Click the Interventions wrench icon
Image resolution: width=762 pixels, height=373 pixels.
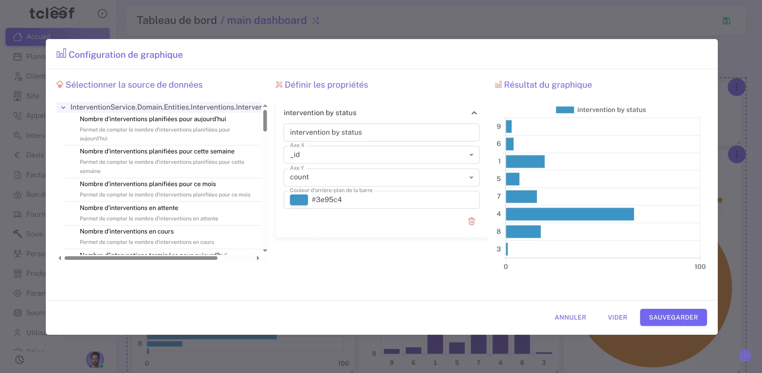18,135
